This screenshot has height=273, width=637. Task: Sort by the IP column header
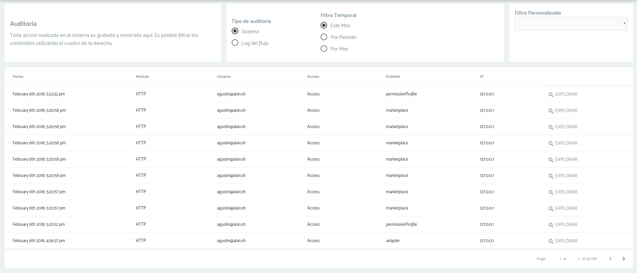click(x=482, y=76)
